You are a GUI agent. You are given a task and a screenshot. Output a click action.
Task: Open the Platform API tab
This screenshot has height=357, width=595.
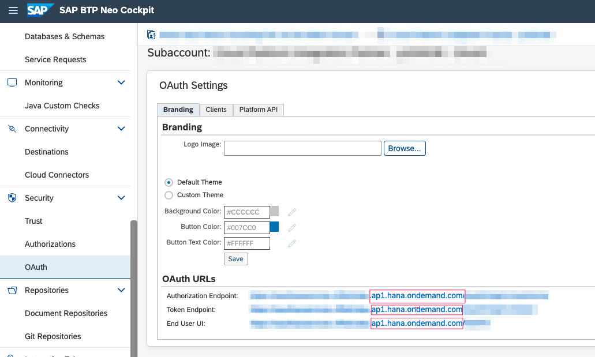(258, 110)
